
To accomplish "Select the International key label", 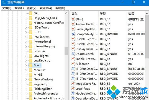I will [x=42, y=42].
